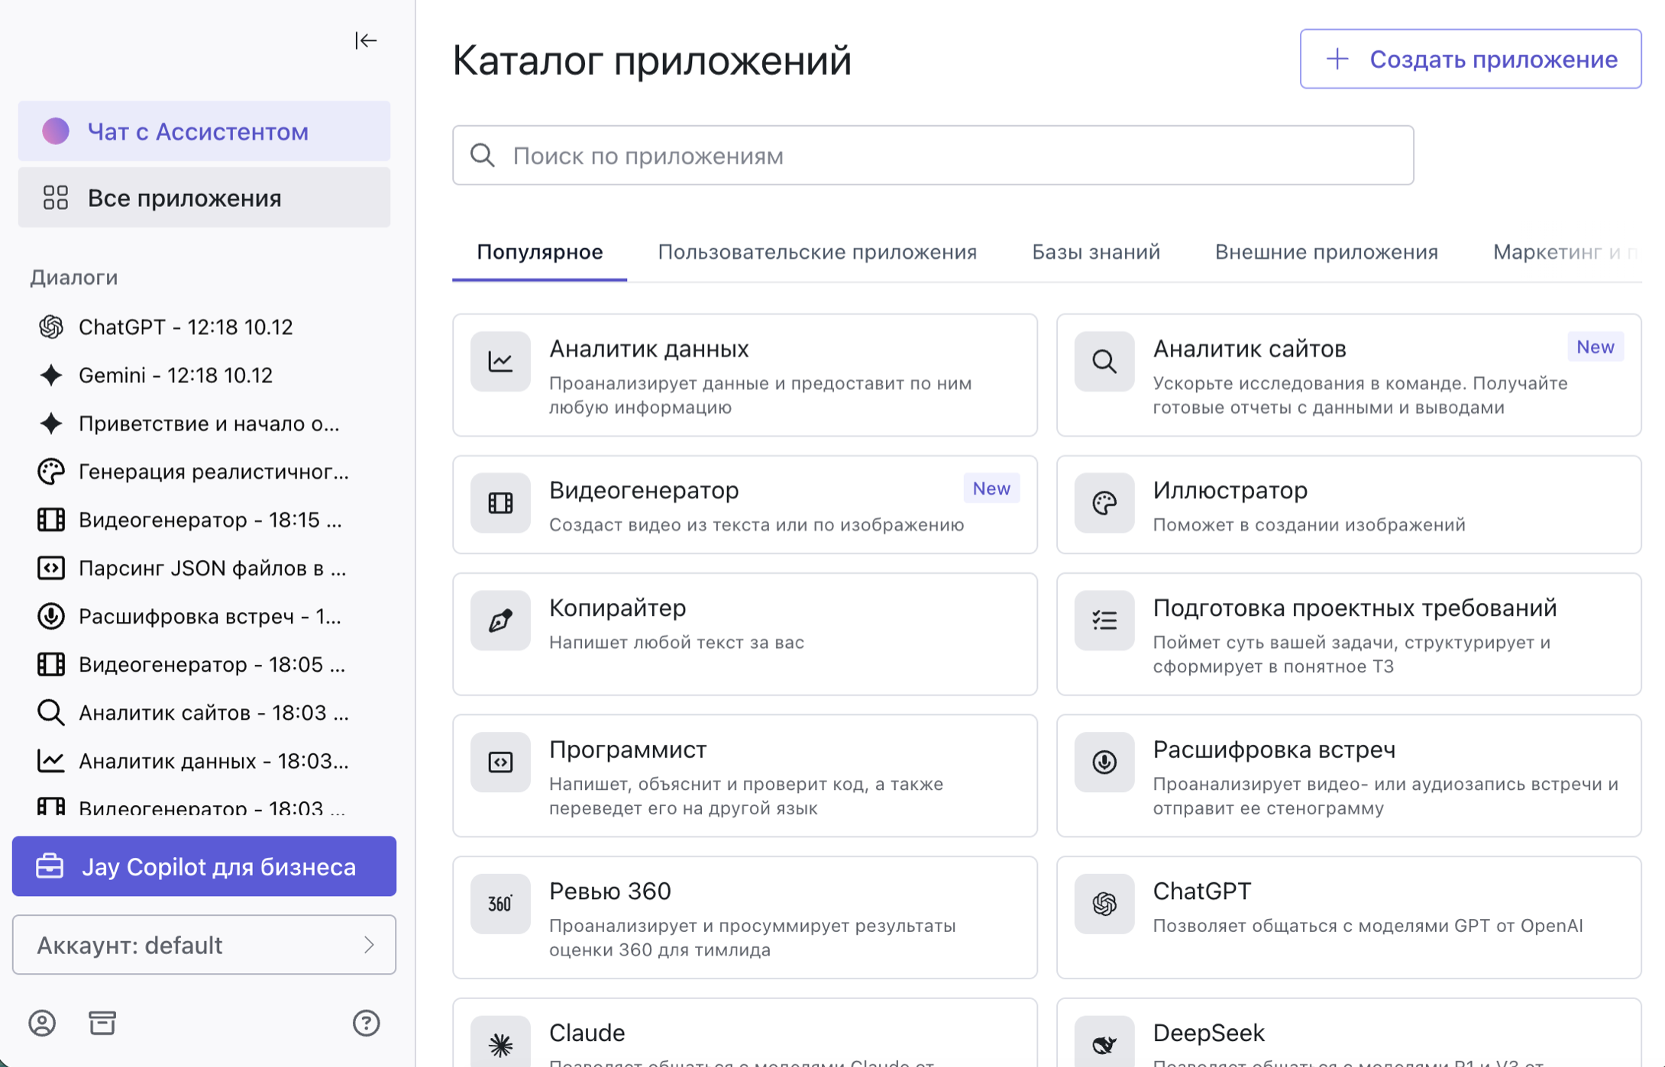Open the user profile icon
The image size is (1665, 1067).
point(42,1023)
